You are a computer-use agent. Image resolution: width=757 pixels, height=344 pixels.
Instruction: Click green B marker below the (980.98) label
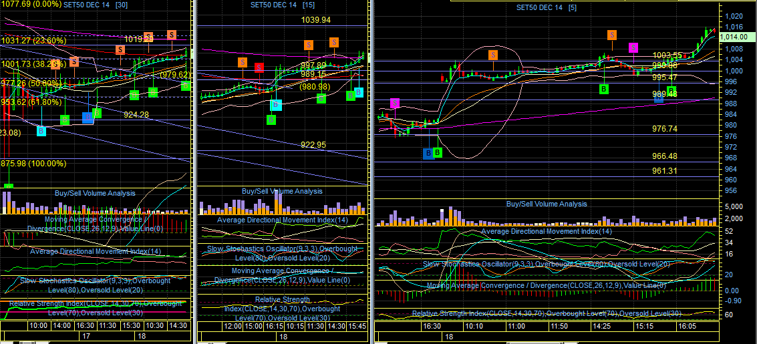coord(321,98)
